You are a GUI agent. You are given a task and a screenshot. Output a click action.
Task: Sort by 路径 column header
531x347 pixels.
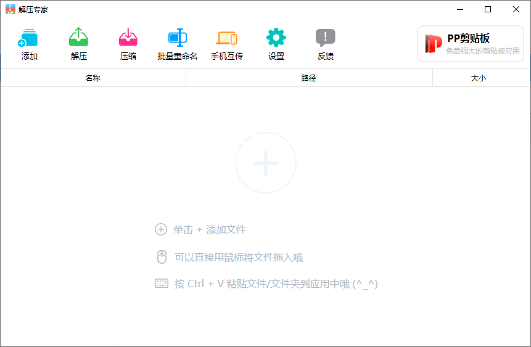(309, 78)
